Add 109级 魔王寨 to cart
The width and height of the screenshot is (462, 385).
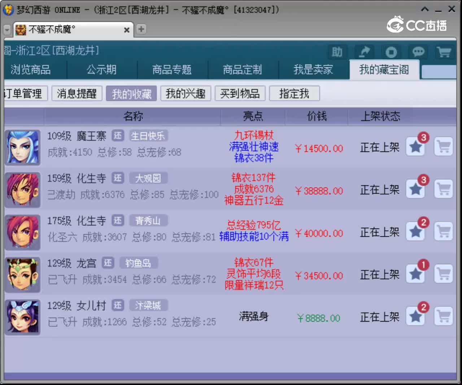443,146
